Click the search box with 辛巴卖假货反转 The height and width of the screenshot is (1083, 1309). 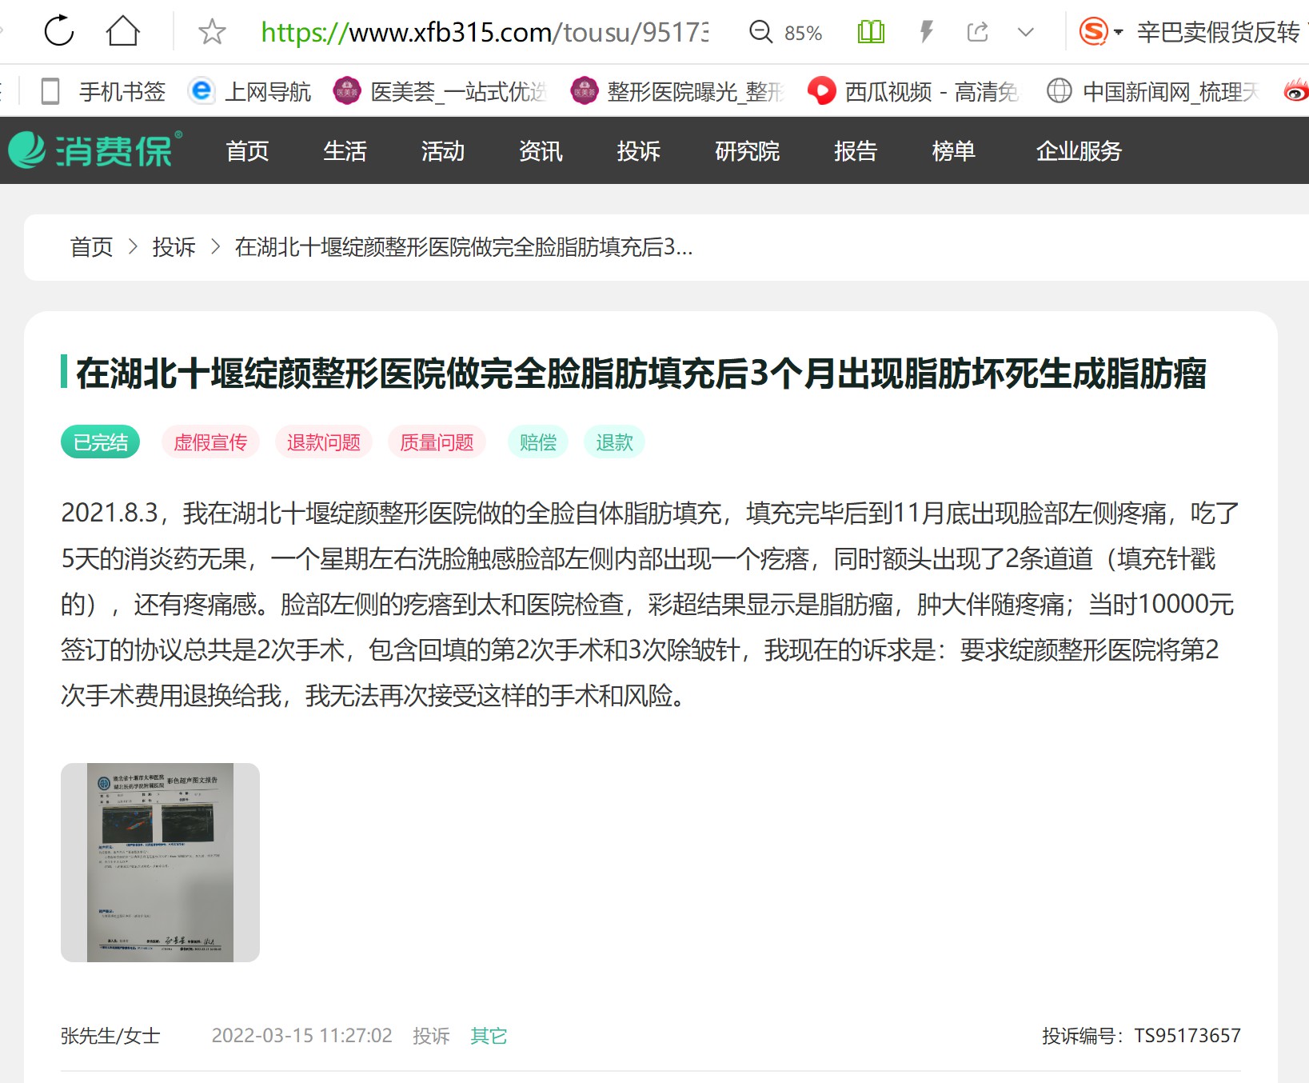point(1220,32)
